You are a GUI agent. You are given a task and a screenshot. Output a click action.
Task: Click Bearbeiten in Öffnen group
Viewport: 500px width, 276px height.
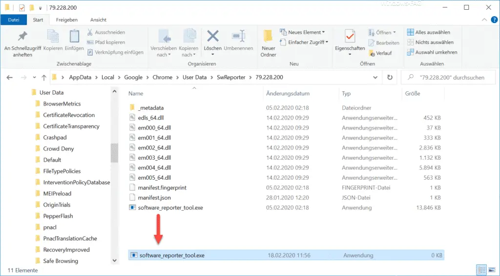coord(384,42)
